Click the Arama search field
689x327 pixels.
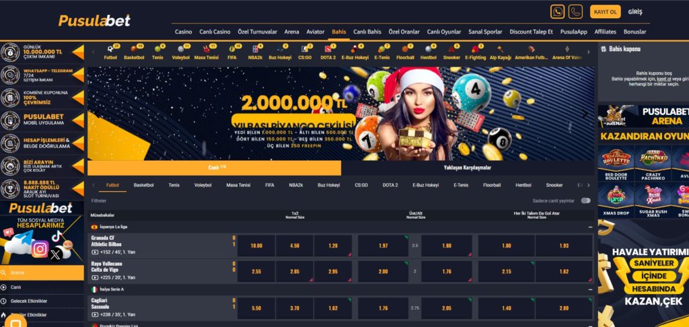[42, 272]
